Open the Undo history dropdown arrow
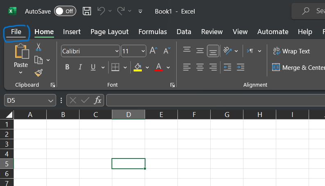The width and height of the screenshot is (325, 186). click(x=110, y=11)
